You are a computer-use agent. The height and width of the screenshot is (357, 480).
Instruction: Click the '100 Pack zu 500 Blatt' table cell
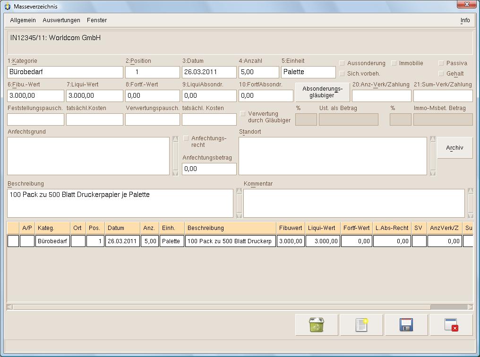(230, 241)
